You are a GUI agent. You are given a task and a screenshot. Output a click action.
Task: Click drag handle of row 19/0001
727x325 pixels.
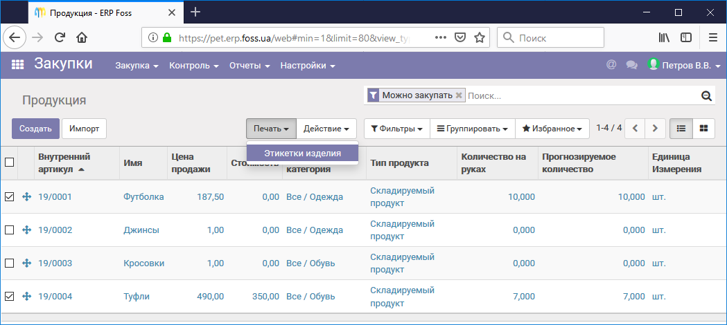pyautogui.click(x=27, y=197)
